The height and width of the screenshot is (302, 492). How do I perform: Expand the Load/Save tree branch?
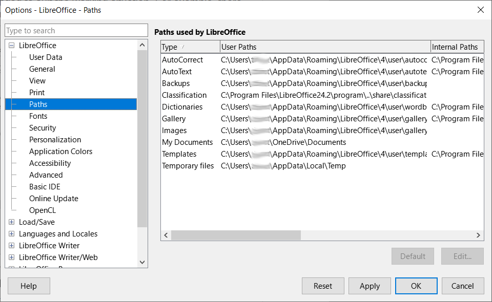click(11, 222)
